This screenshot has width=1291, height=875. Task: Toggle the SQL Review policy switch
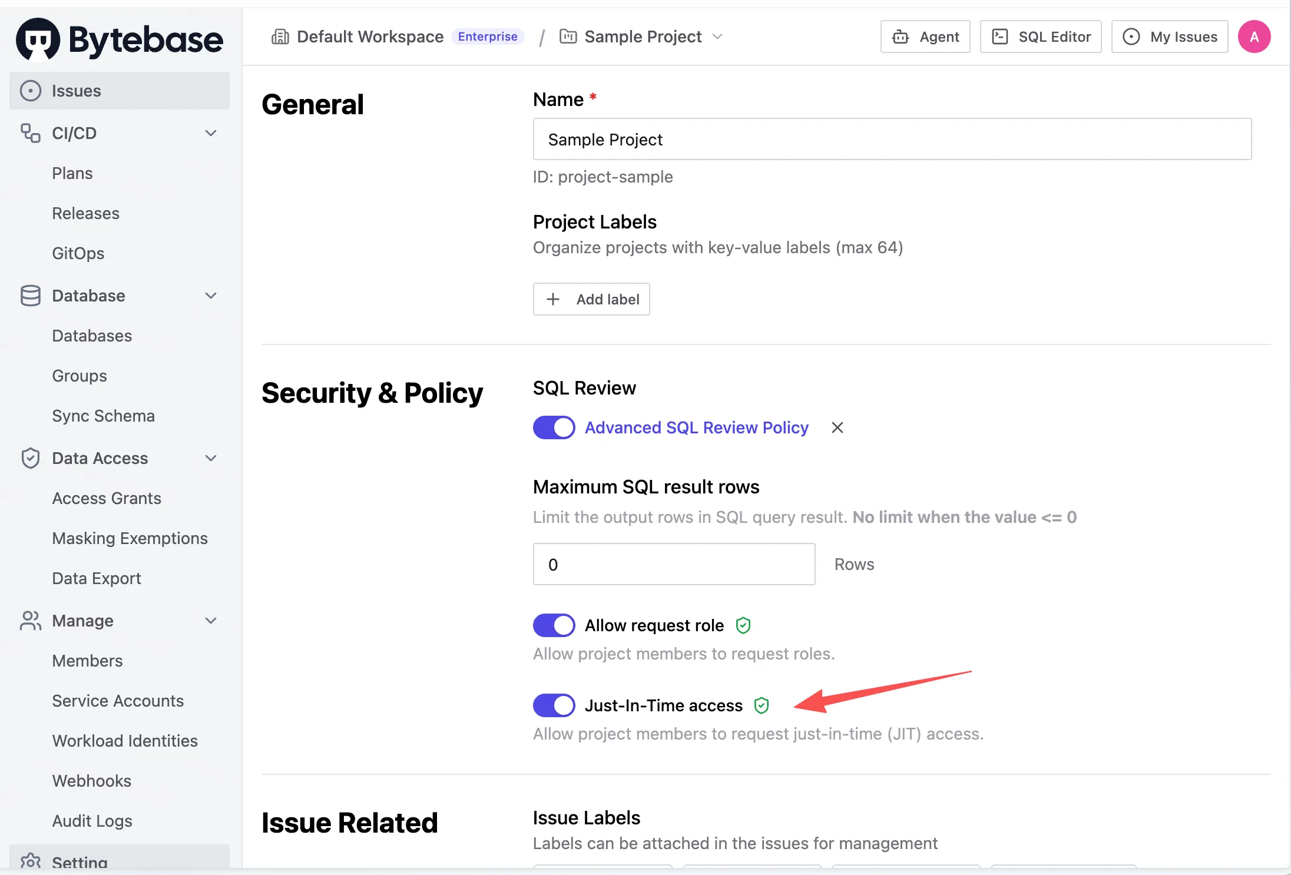coord(554,427)
